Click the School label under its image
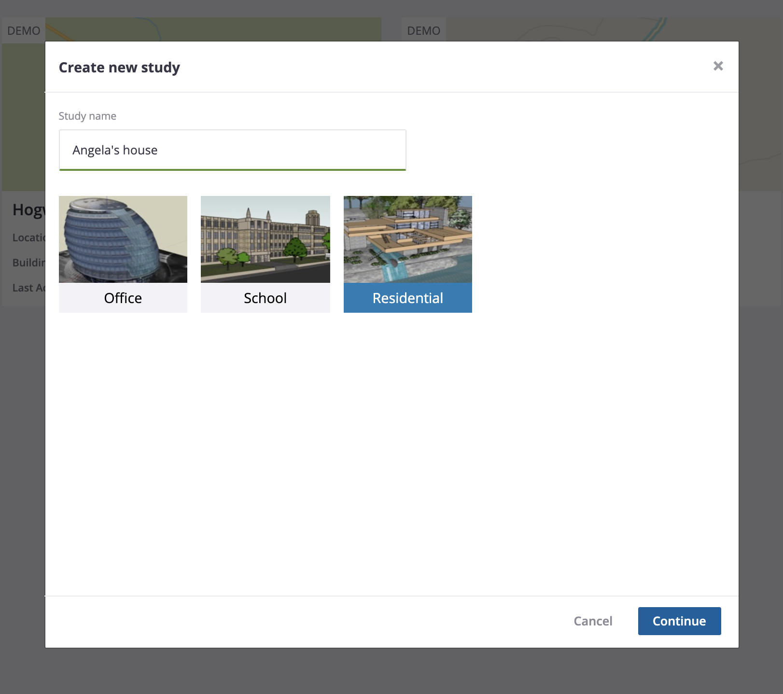The width and height of the screenshot is (783, 694). point(265,298)
